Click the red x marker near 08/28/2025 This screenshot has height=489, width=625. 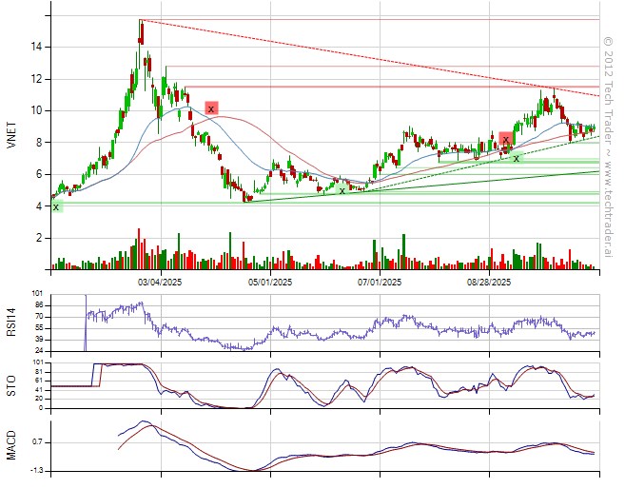pos(506,140)
